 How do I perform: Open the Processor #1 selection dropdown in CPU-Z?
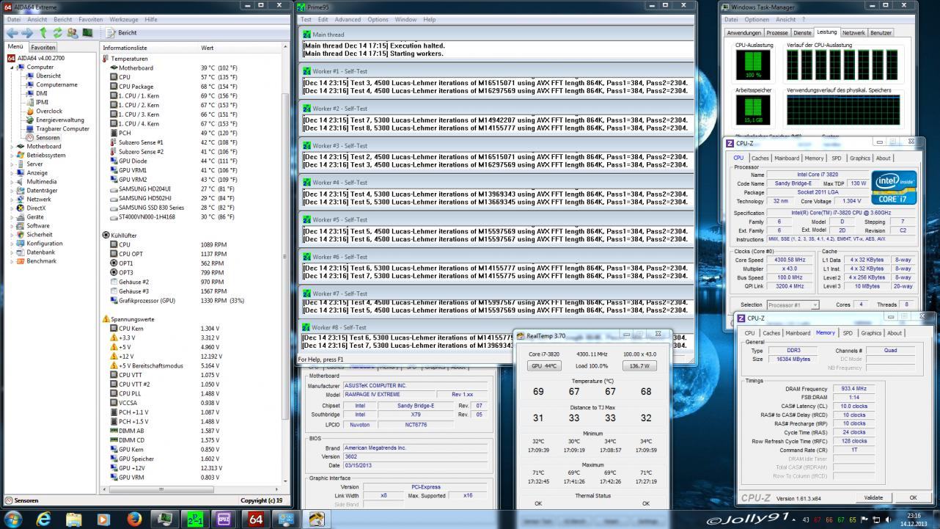point(793,304)
